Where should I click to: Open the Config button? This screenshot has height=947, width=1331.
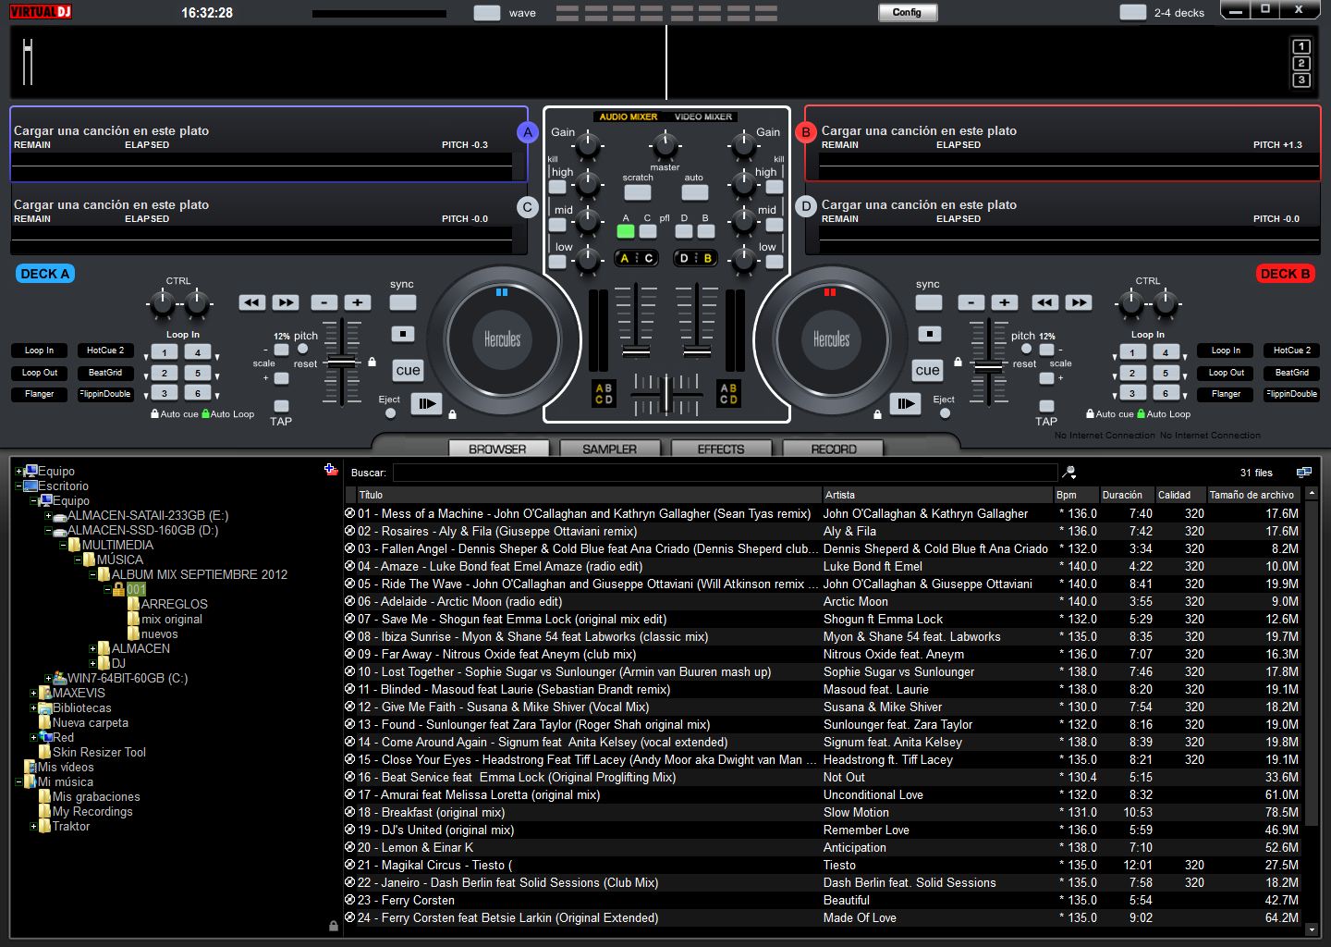pos(907,12)
